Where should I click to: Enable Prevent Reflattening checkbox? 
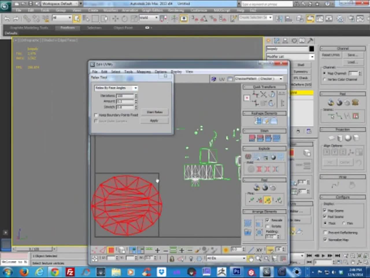(x=325, y=233)
